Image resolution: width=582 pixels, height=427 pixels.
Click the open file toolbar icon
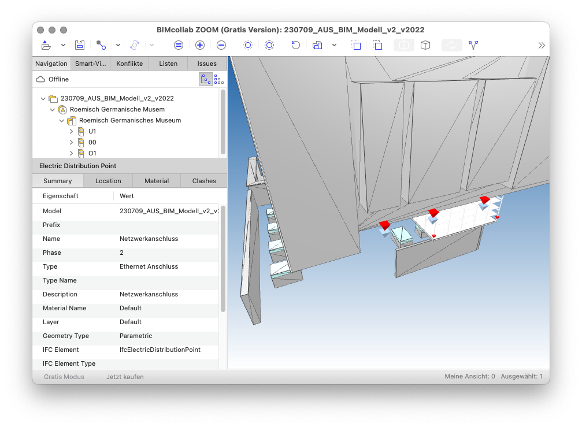(x=46, y=45)
